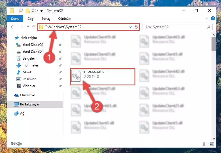The image size is (221, 153).
Task: Click the Properties checkmark quick access icon
Action: pyautogui.click(x=21, y=11)
